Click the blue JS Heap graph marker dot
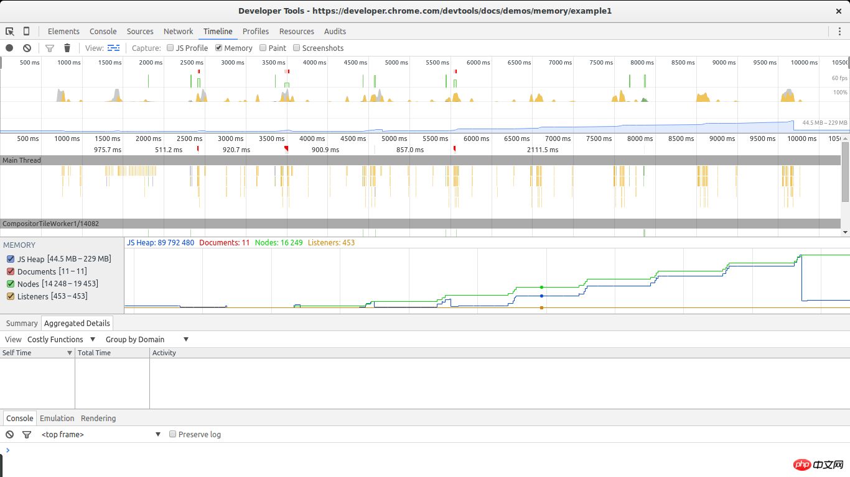Image resolution: width=850 pixels, height=477 pixels. (542, 296)
